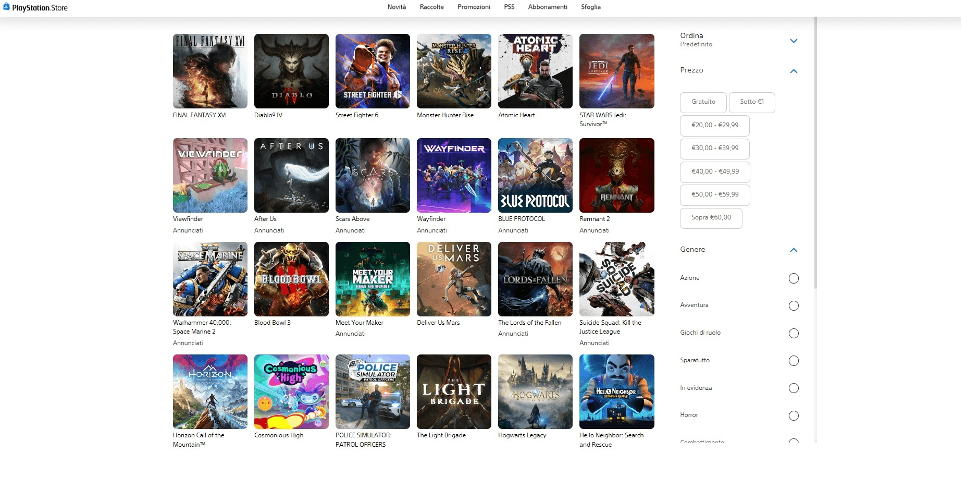Open the Scars Above game cover
978x478 pixels.
tap(373, 175)
